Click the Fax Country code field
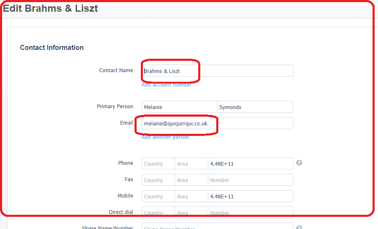 [x=158, y=180]
